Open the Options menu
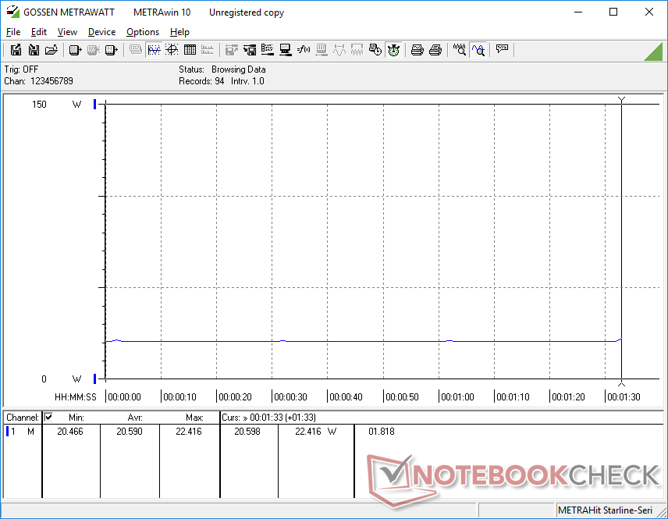Screen dimensions: 668x519 pyautogui.click(x=143, y=32)
